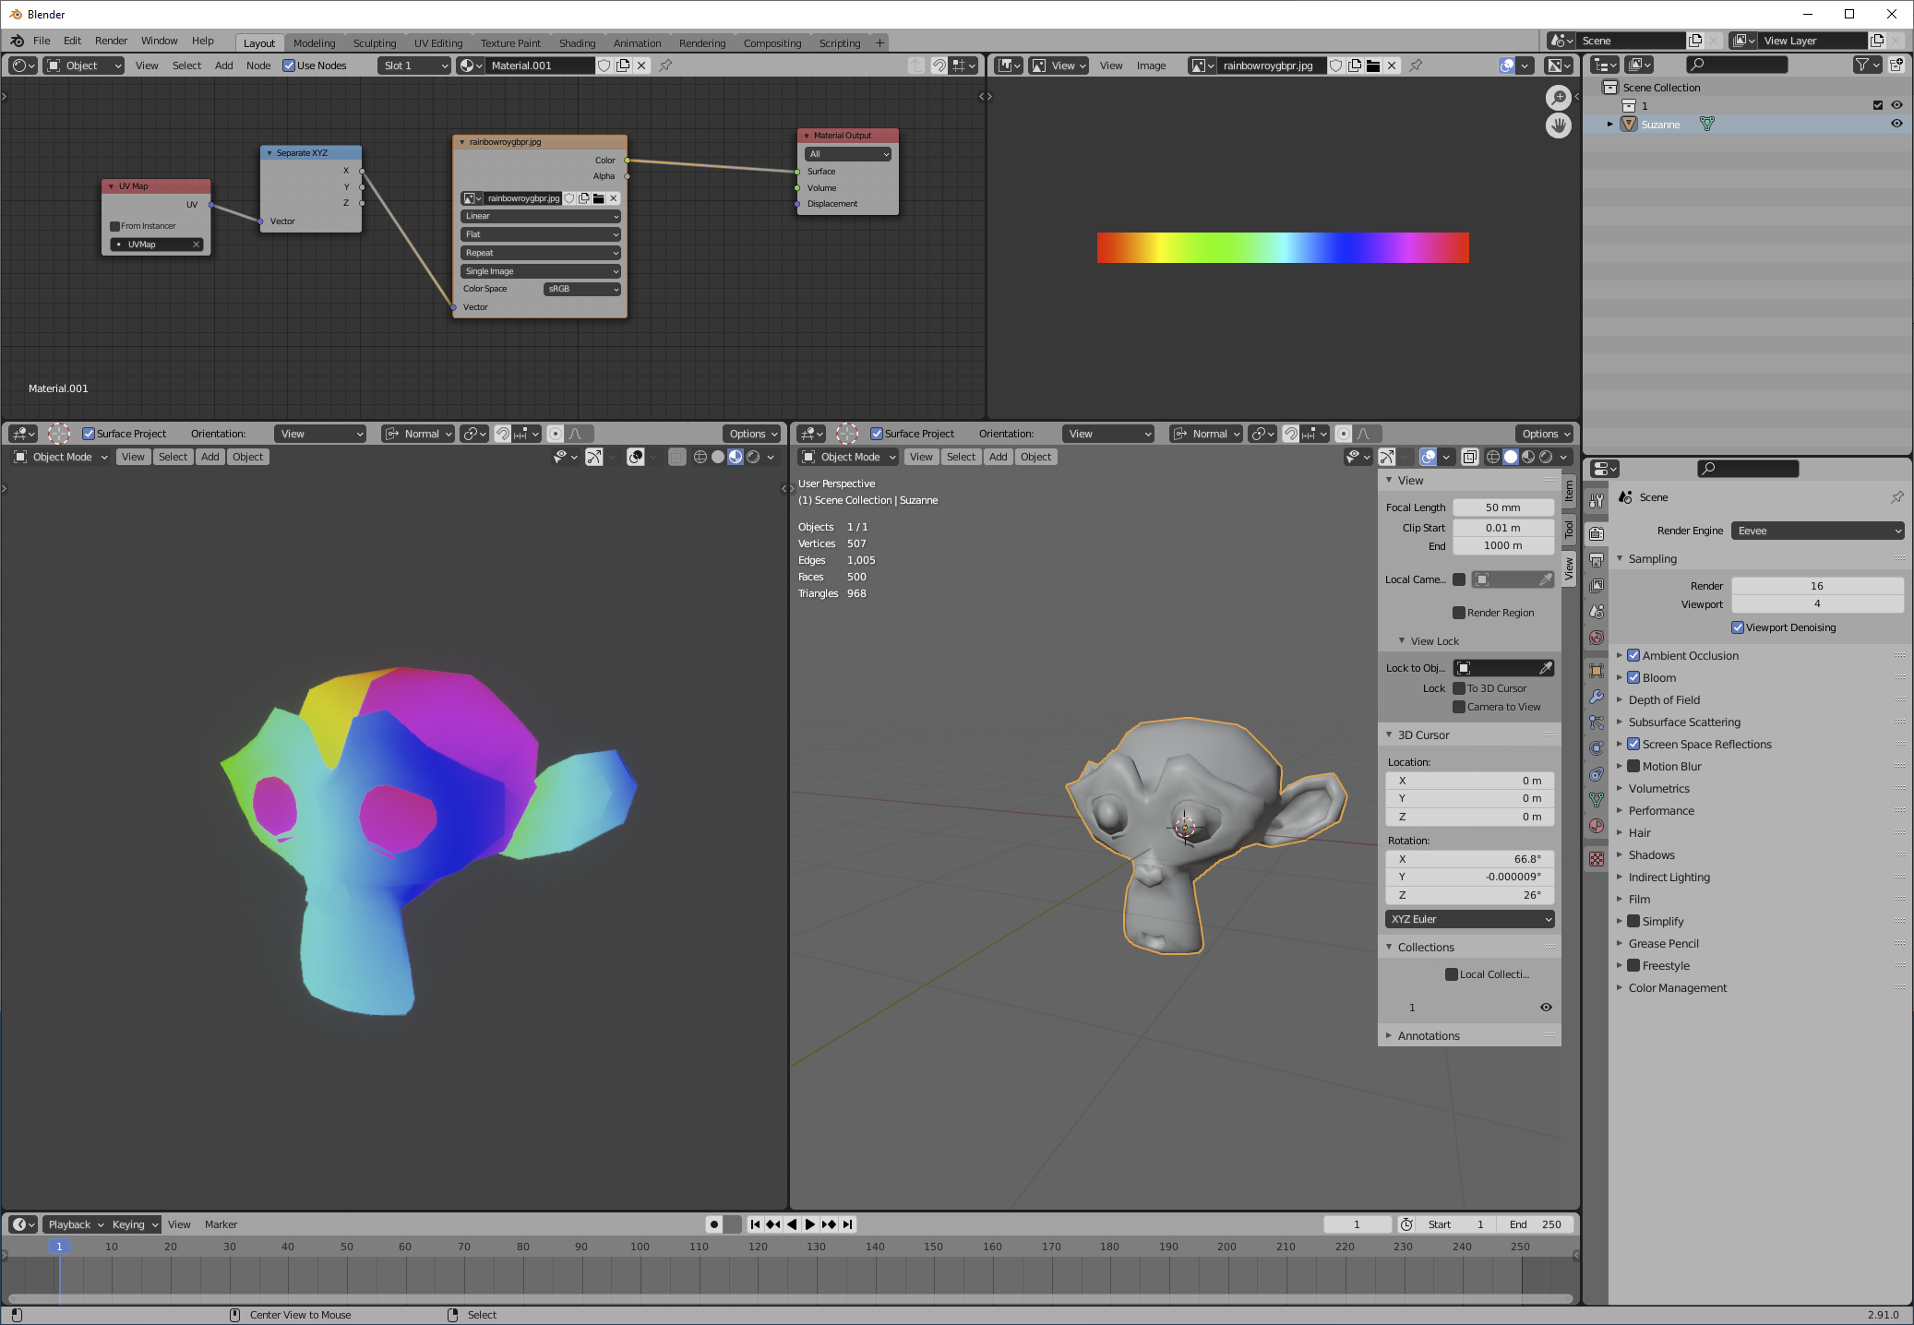Open the sRGB Color Space dropdown
The height and width of the screenshot is (1325, 1914).
pos(582,289)
